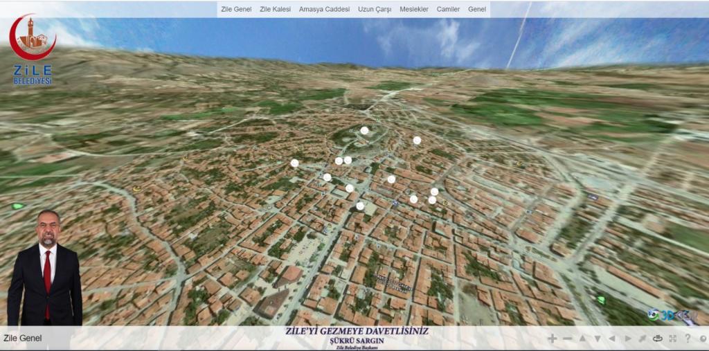Click the zoom out minus icon
Screen dimensions: 709x351
(567, 339)
